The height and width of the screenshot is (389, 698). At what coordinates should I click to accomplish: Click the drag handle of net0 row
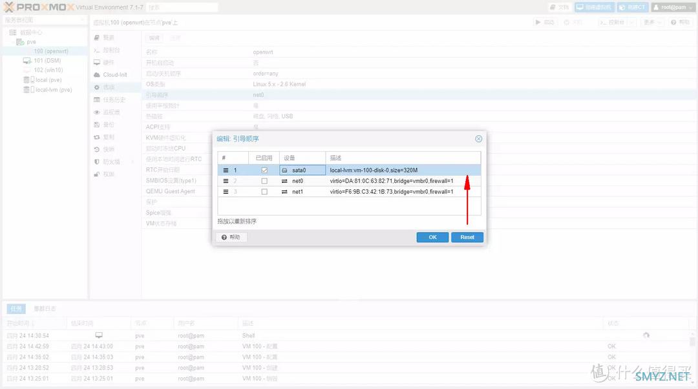(x=226, y=181)
